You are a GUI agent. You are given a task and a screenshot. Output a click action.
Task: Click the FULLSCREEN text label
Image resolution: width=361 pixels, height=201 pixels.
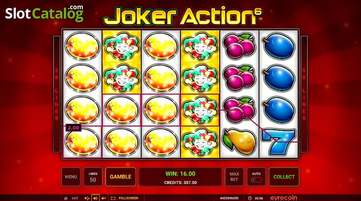coord(128,198)
